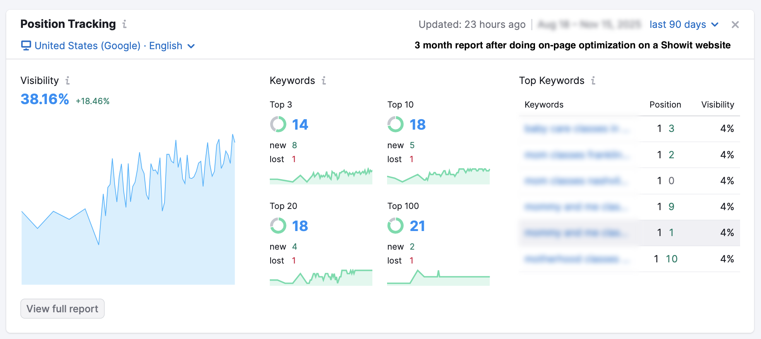Click the desktop monitor device icon
The image size is (761, 339).
click(26, 46)
